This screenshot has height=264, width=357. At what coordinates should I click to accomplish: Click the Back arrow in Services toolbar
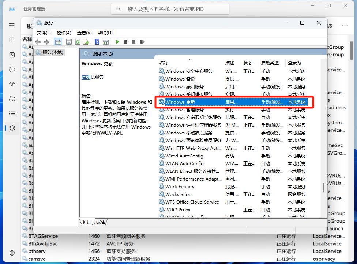38,42
